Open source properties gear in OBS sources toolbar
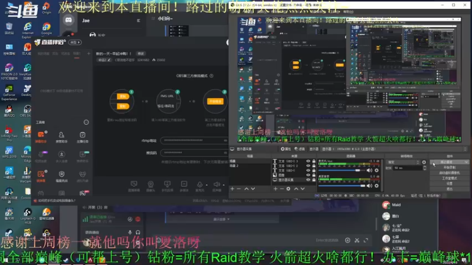Image resolution: width=472 pixels, height=265 pixels. click(x=289, y=188)
